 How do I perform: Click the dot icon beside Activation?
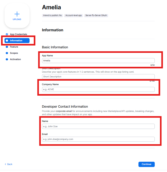pos(7,59)
